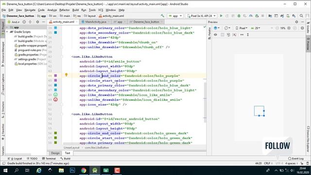Open the Project panel settings gear

37,22
